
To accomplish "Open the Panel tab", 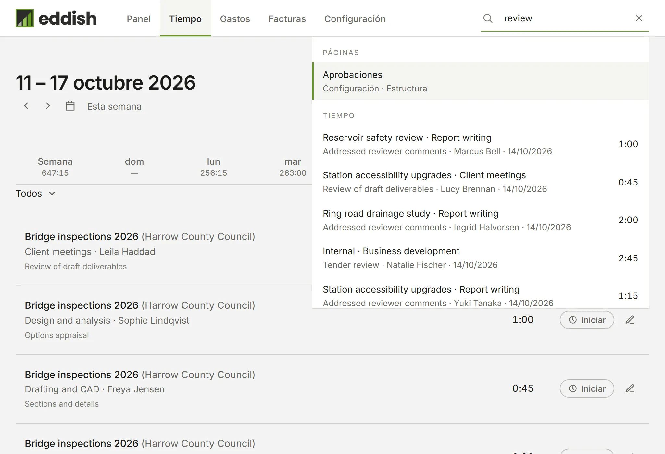I will (x=139, y=18).
